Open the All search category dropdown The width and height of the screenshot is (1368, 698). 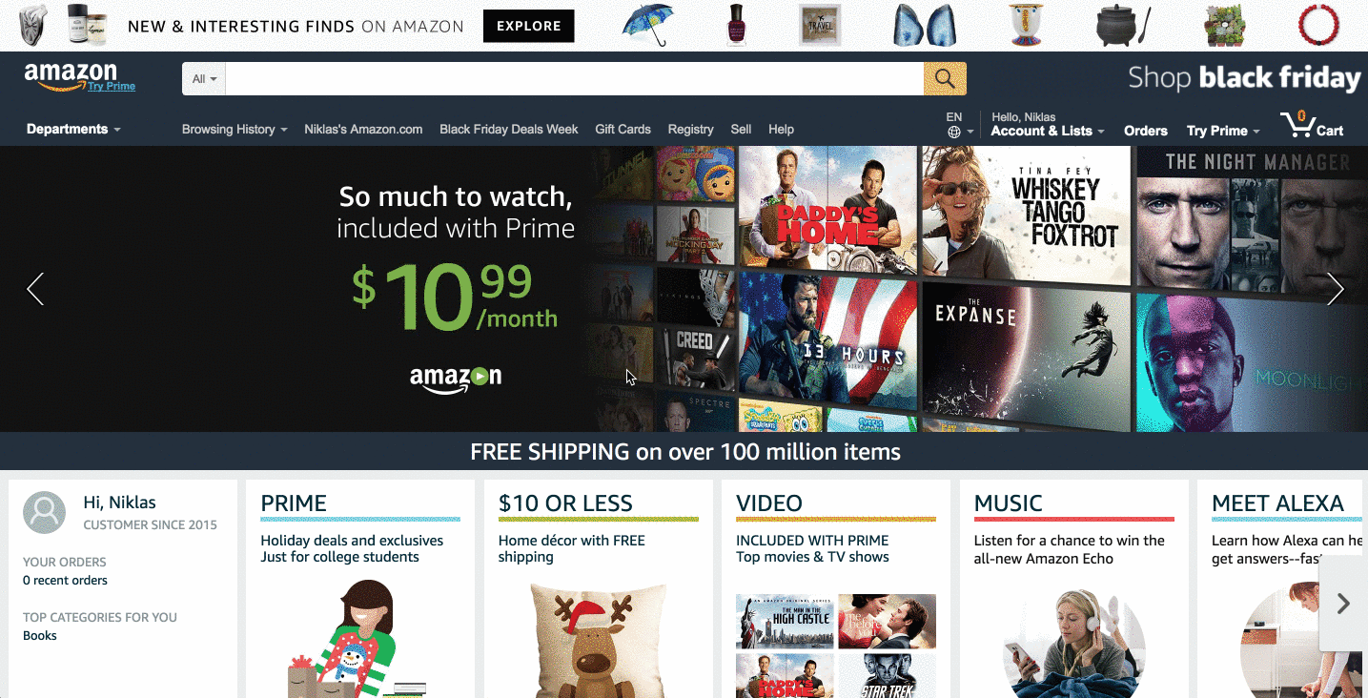click(x=204, y=79)
